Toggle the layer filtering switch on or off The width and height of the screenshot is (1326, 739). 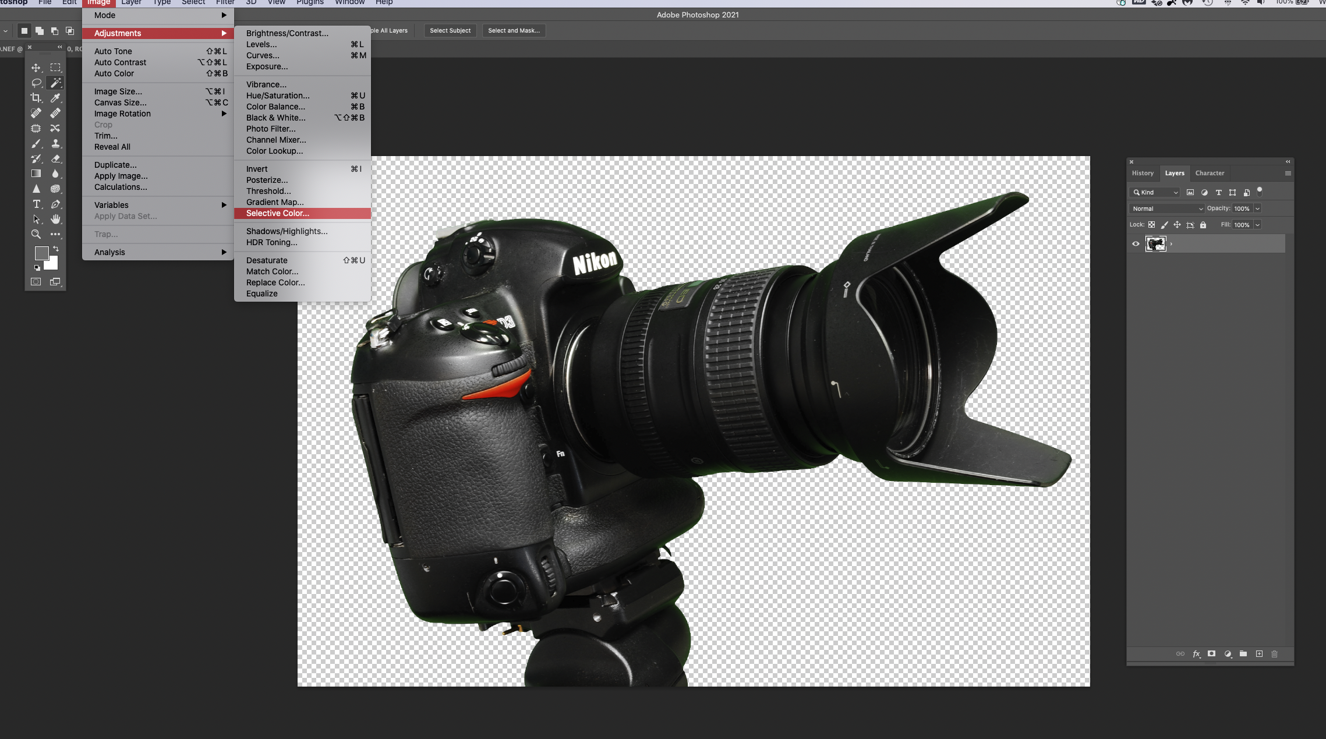click(1260, 191)
